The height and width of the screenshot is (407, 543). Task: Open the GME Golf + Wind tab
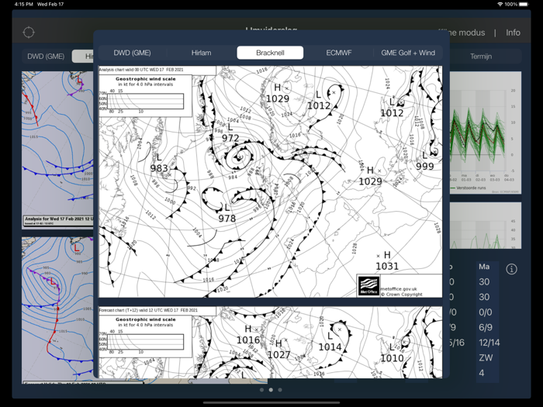[x=408, y=53]
